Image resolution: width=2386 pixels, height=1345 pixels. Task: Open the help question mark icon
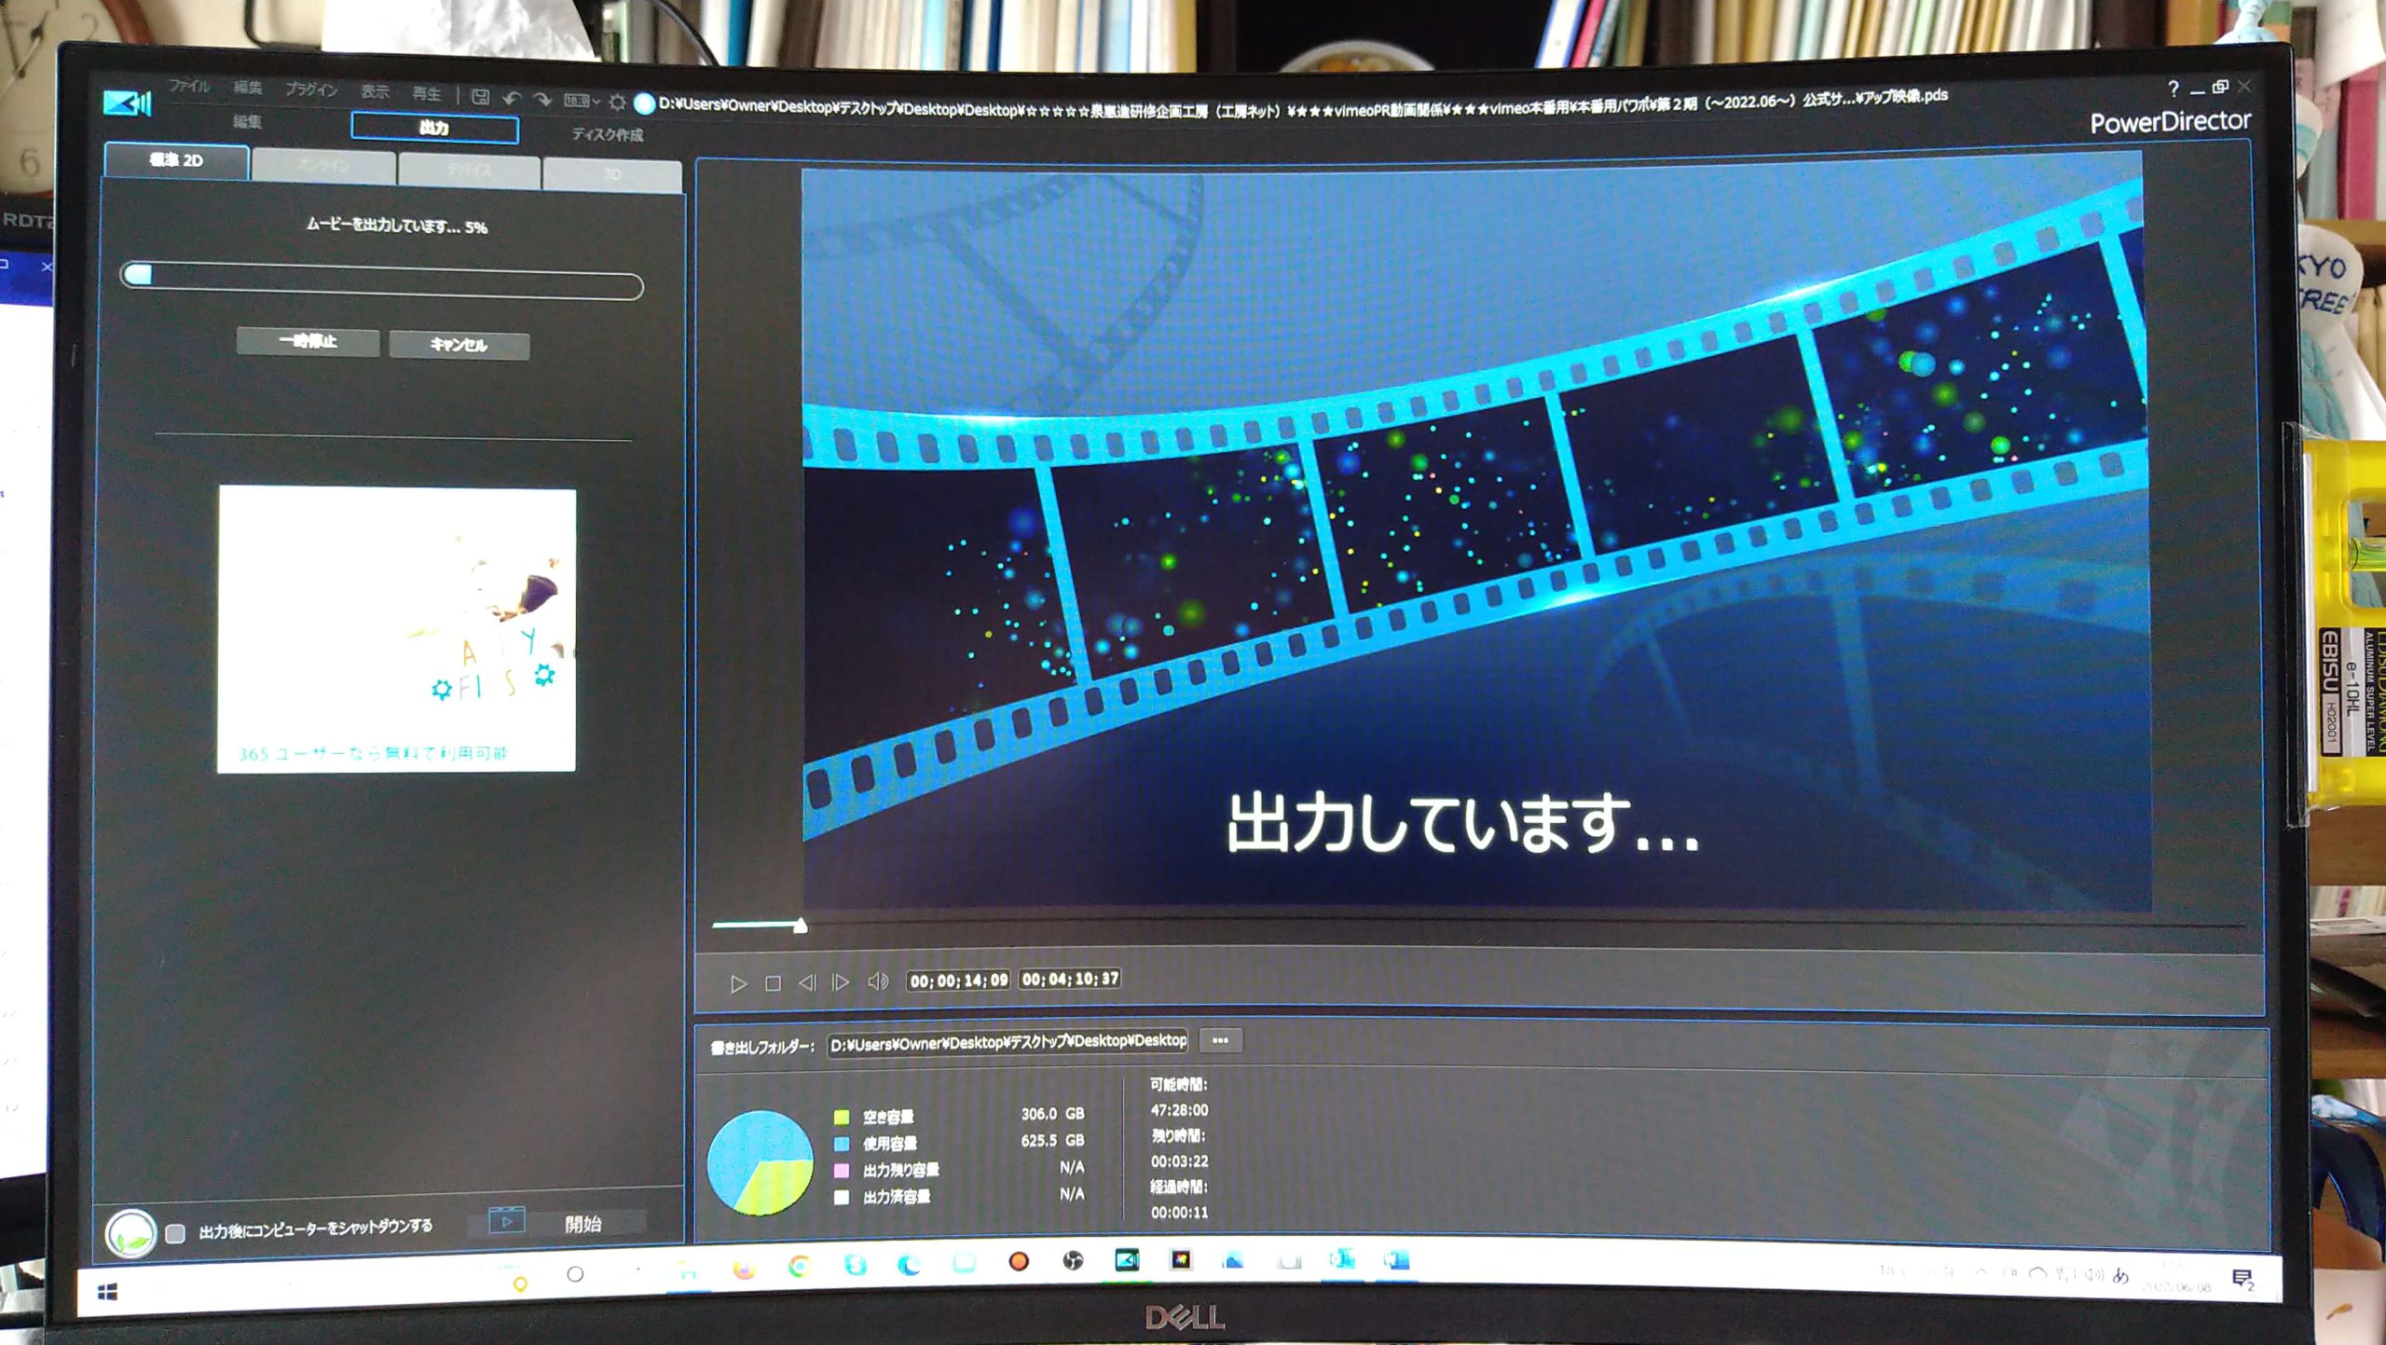click(x=2173, y=89)
